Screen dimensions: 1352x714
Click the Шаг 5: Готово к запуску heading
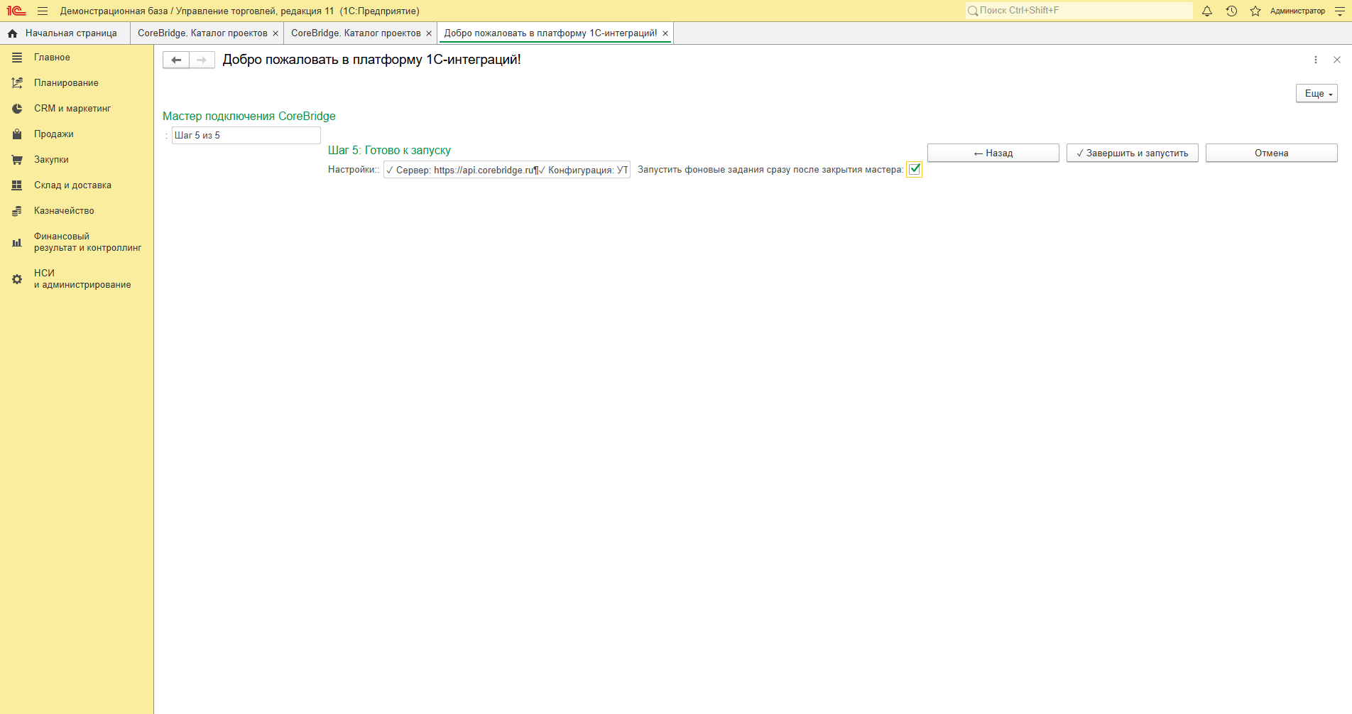389,151
